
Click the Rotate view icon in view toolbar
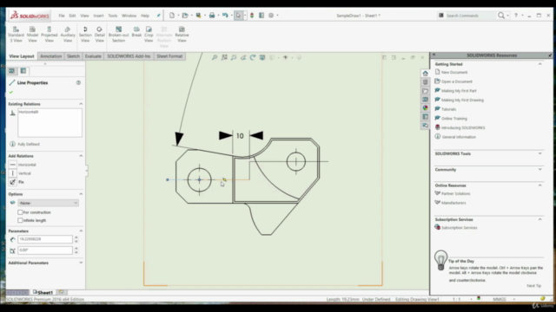[x=253, y=57]
